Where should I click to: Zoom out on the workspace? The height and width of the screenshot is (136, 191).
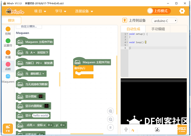pos(111,120)
